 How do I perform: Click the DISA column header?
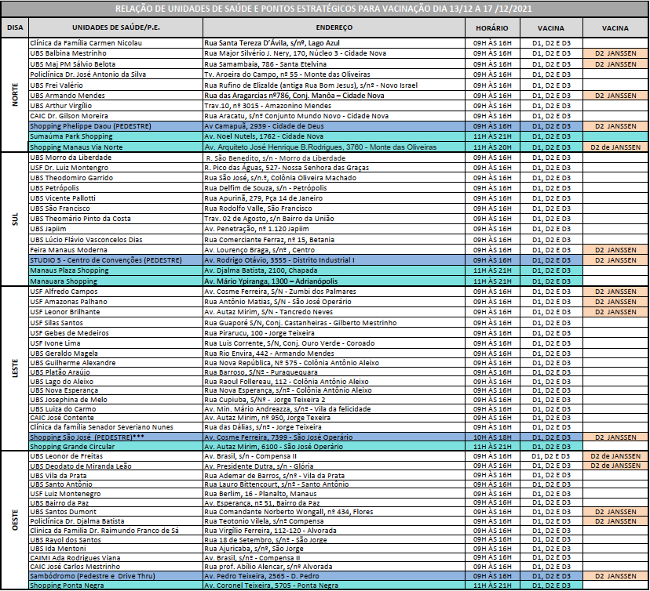pyautogui.click(x=14, y=27)
